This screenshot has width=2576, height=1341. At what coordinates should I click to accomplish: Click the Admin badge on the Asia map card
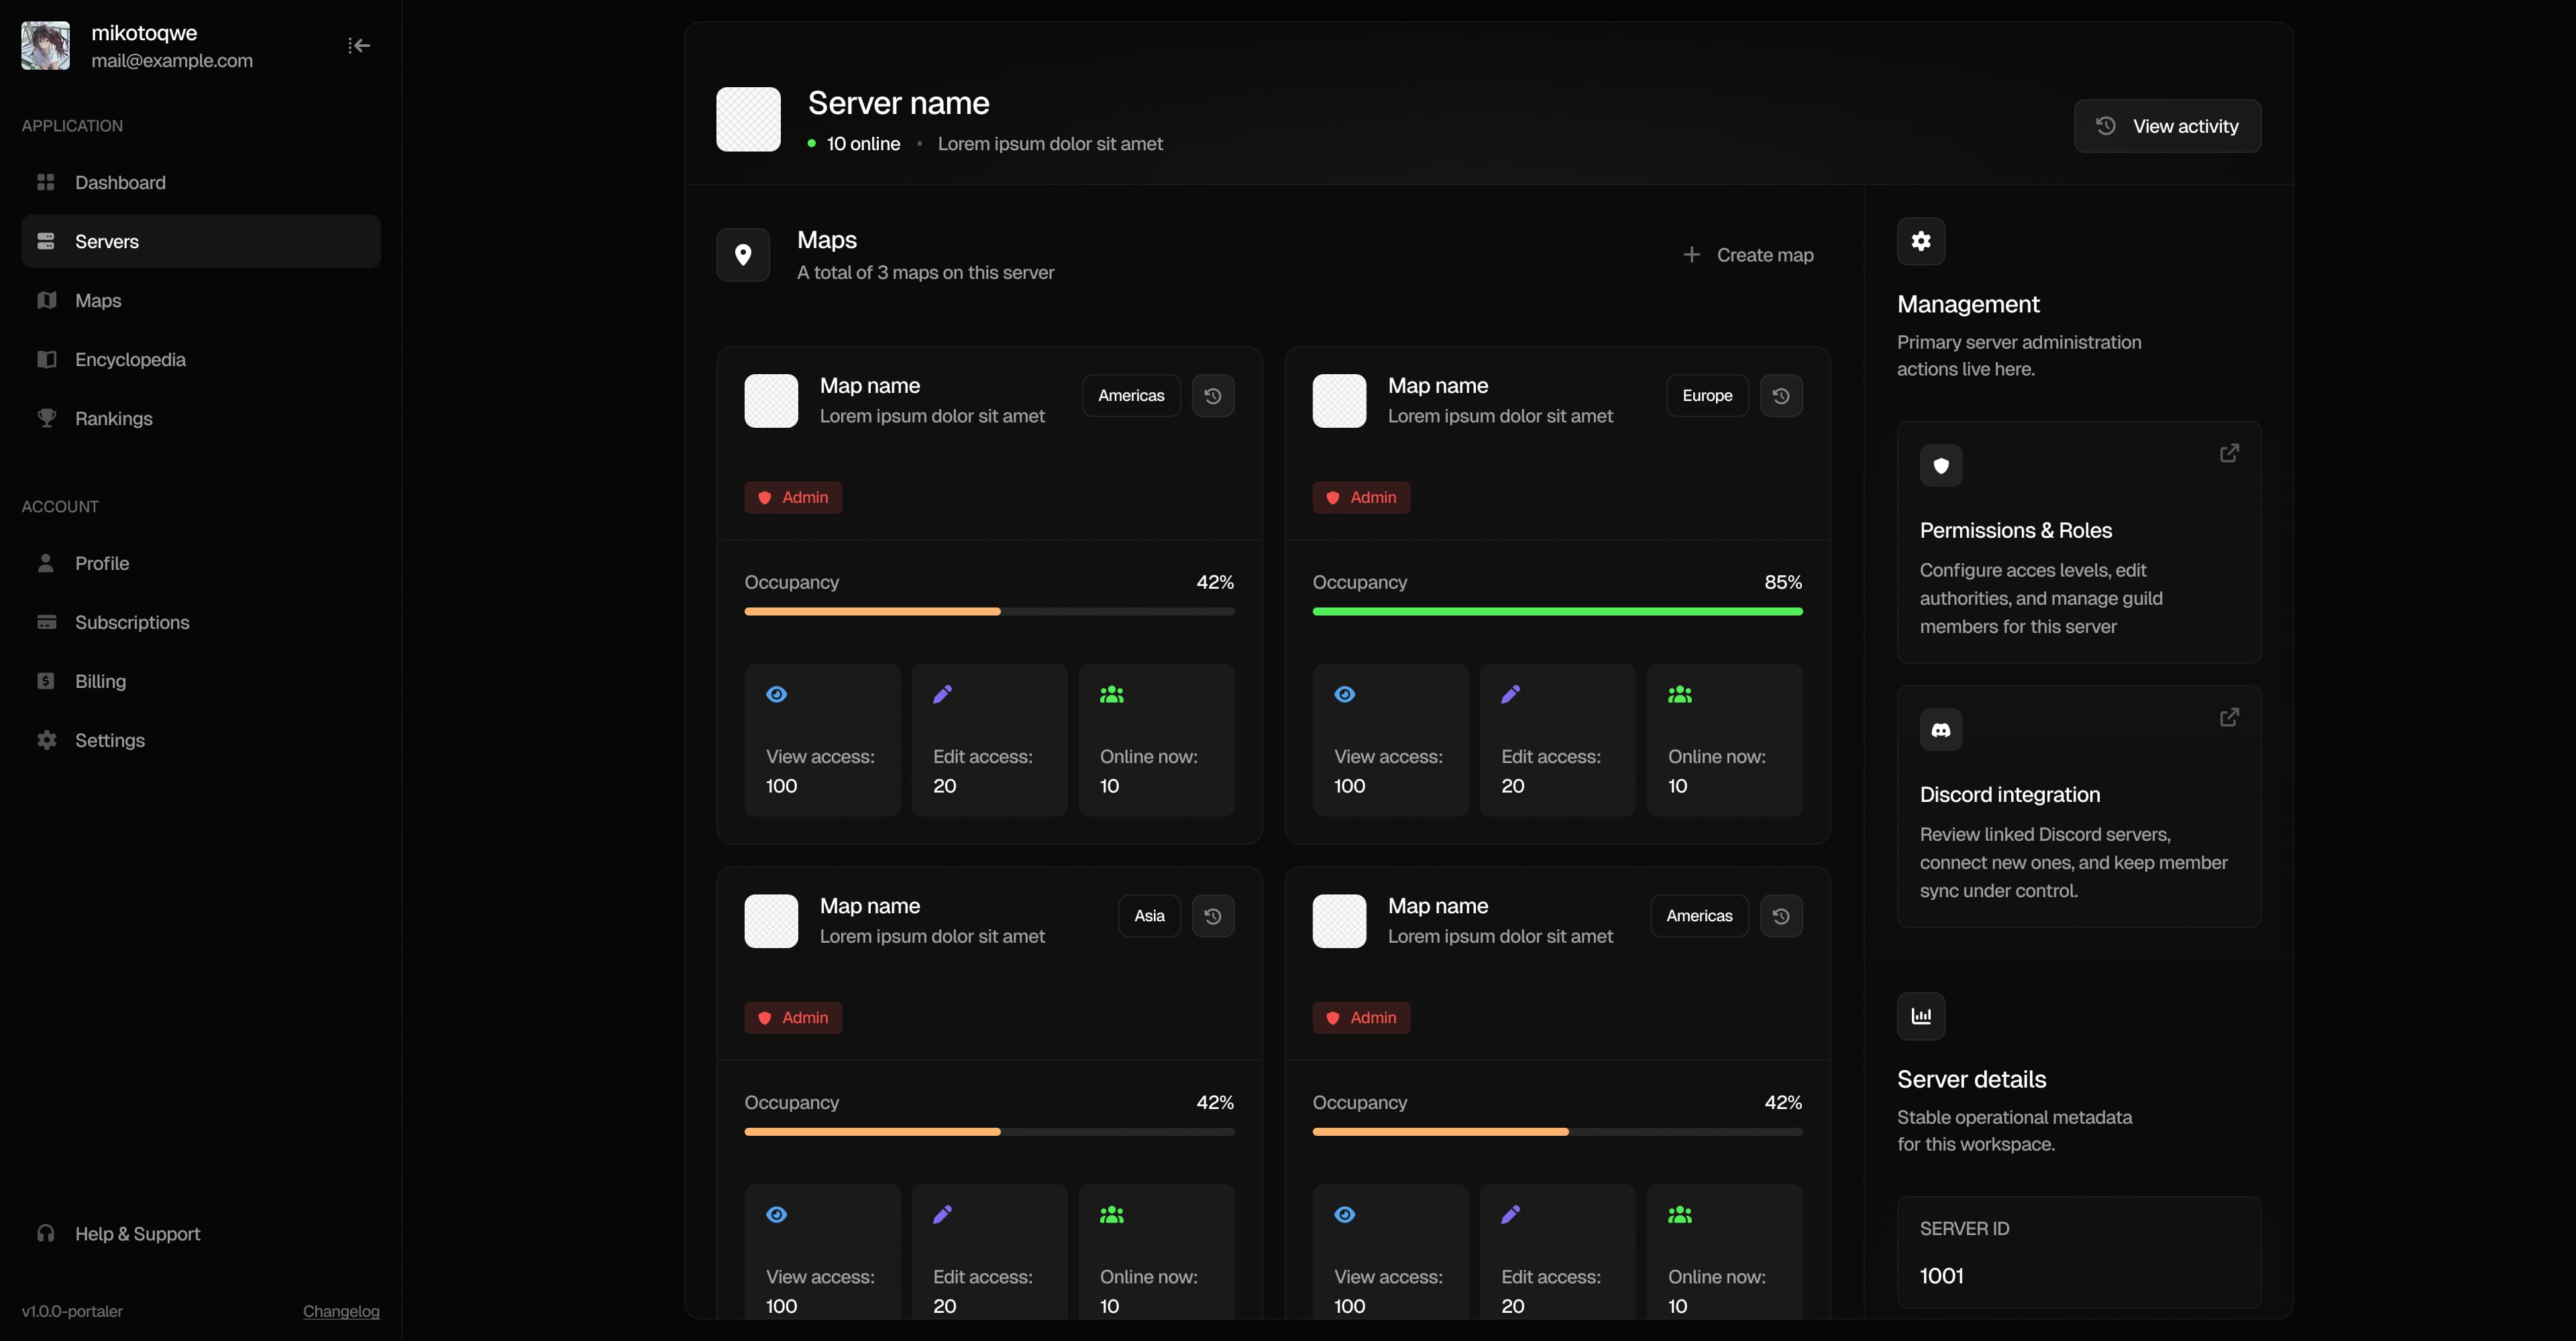click(793, 1018)
